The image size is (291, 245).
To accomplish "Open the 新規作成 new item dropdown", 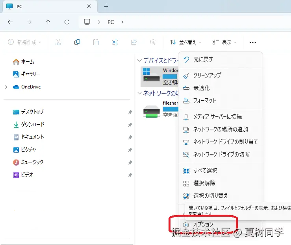I will tap(24, 42).
